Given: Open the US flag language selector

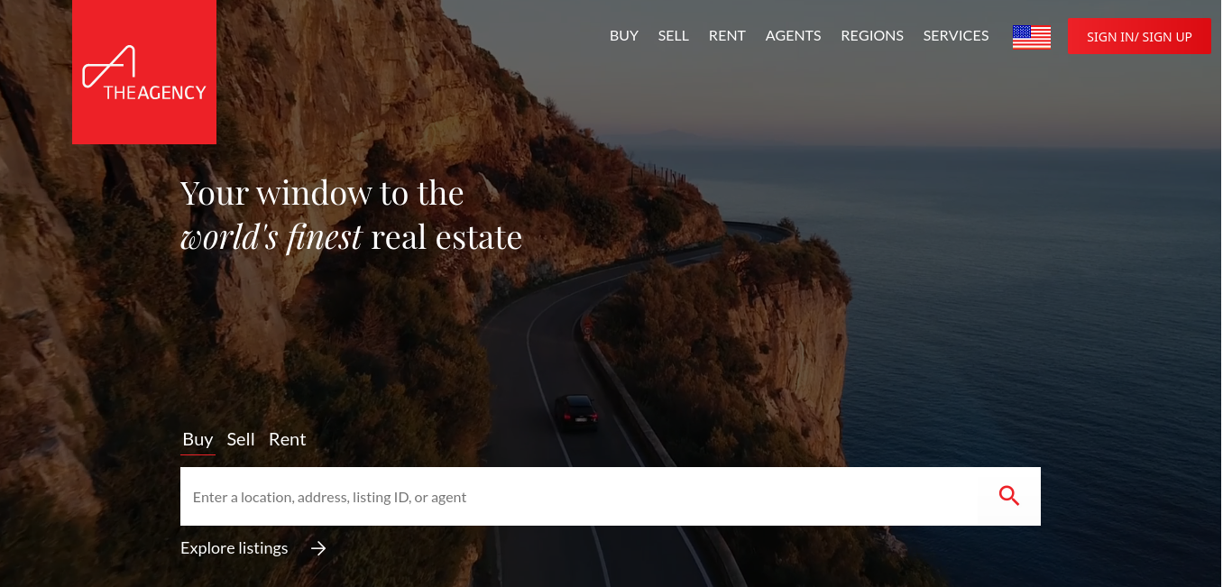Looking at the screenshot, I should [x=1032, y=37].
